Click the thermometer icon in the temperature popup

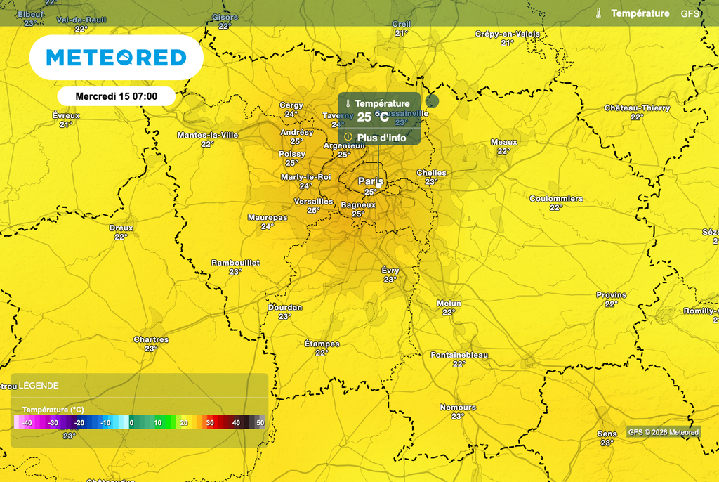[348, 104]
